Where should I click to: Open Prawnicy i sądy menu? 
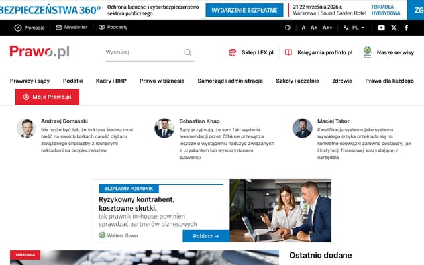pos(30,81)
